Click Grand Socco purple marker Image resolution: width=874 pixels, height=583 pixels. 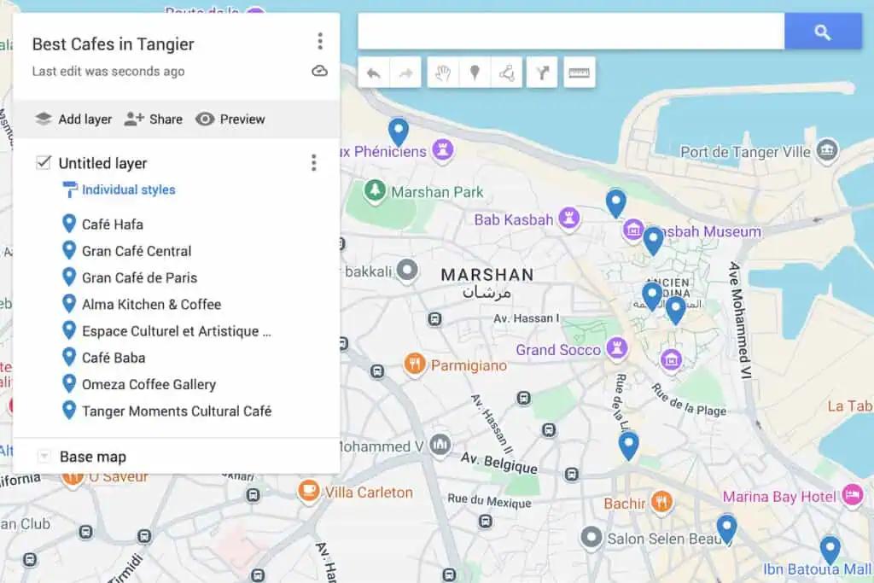click(x=616, y=348)
